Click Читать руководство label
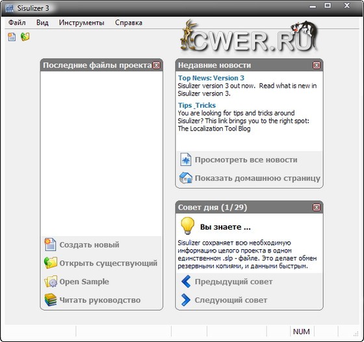Viewport: 364px width, 342px height. pos(100,300)
